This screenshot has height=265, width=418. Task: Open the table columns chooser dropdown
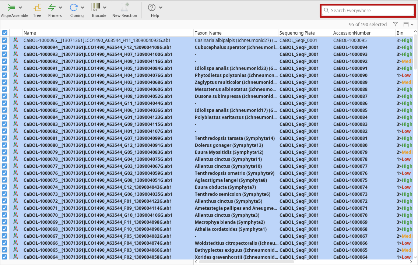point(408,24)
